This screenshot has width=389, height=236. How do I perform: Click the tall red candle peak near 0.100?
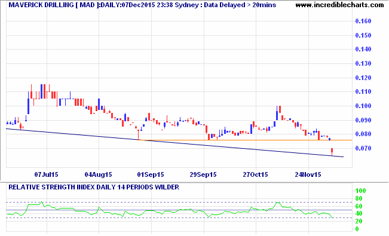click(280, 109)
